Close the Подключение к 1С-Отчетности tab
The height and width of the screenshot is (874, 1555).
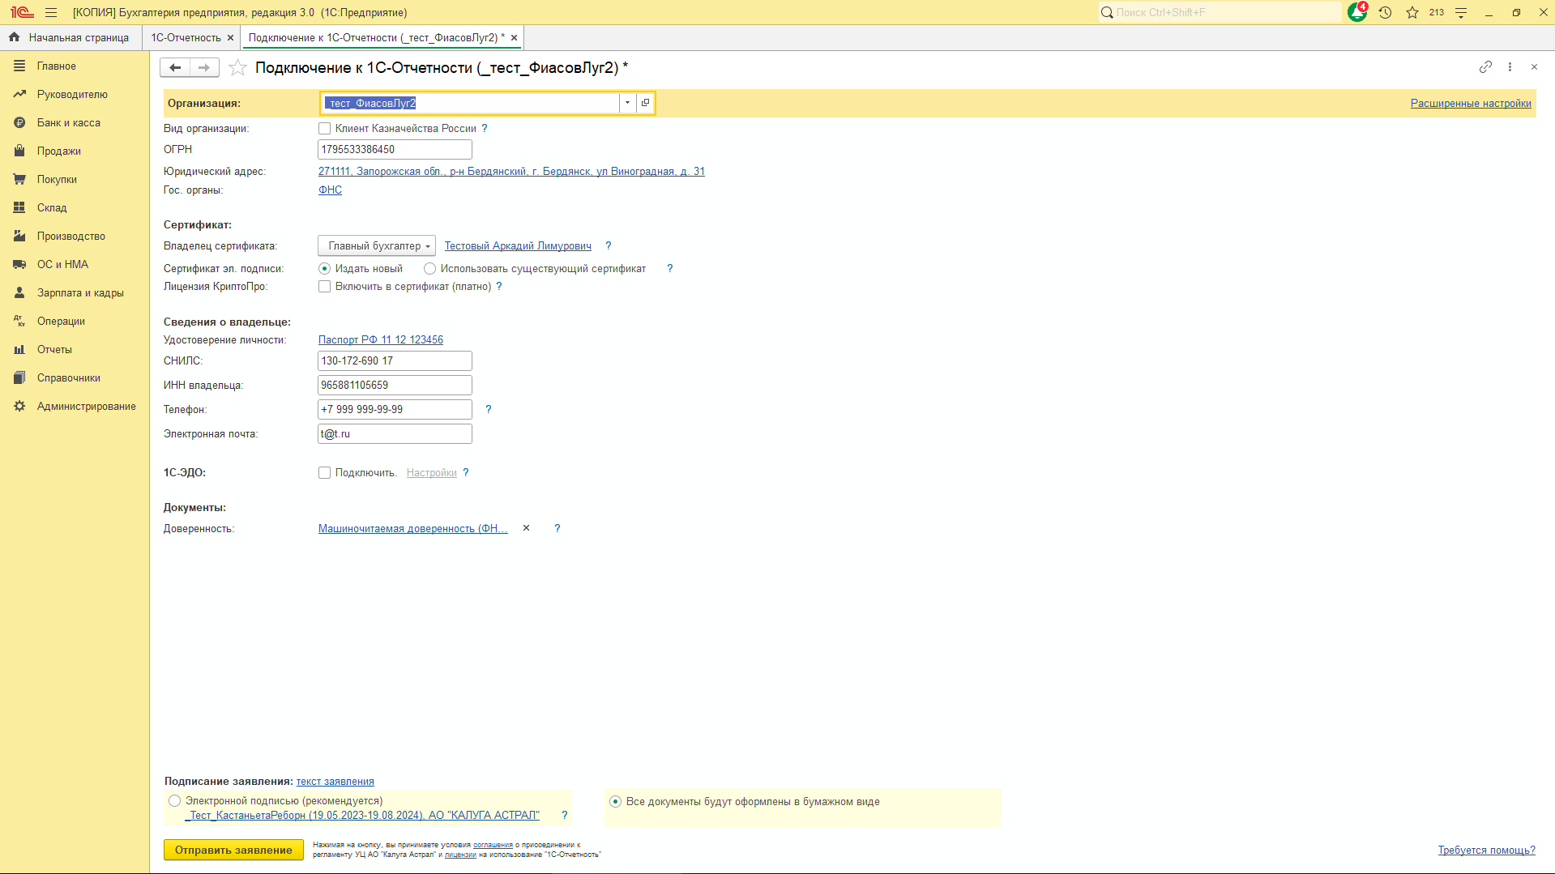[x=514, y=37]
